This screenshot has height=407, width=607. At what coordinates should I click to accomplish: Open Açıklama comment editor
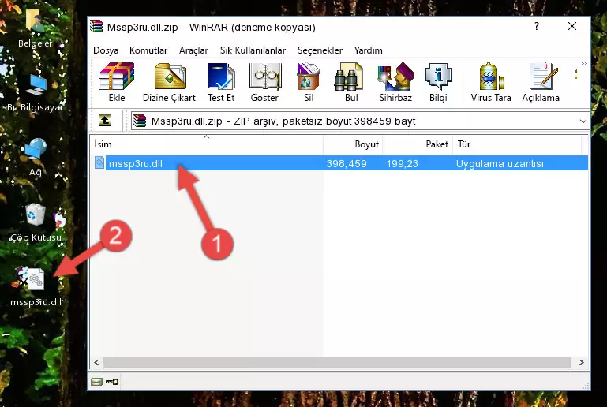(541, 82)
